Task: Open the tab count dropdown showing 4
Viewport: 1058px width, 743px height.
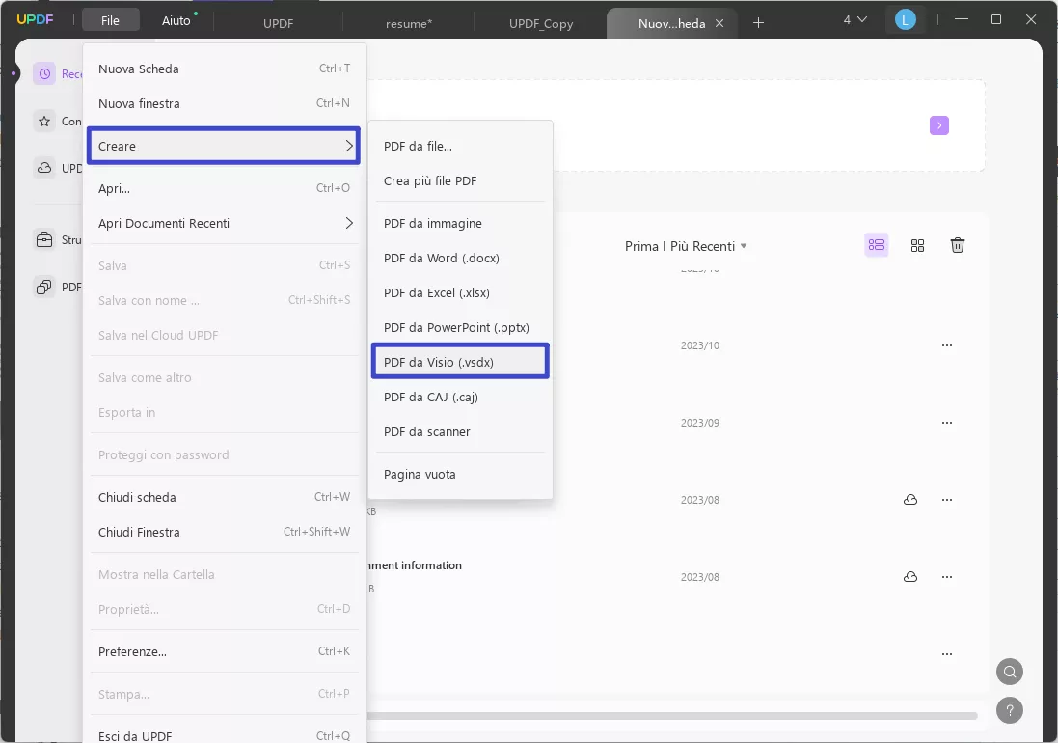Action: (855, 20)
